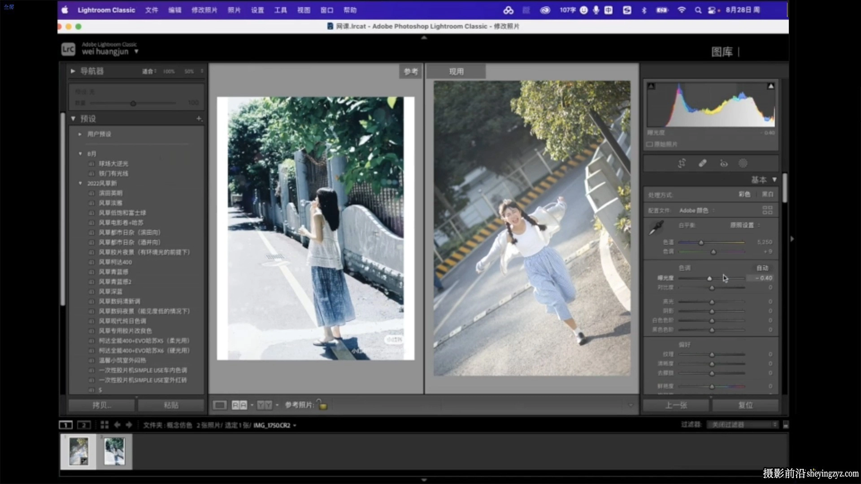Click the 复位 button

(746, 405)
